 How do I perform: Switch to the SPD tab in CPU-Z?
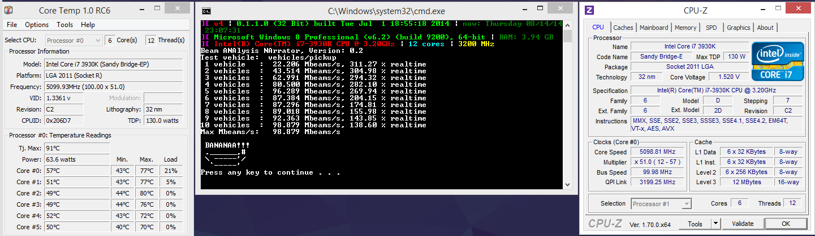click(711, 28)
